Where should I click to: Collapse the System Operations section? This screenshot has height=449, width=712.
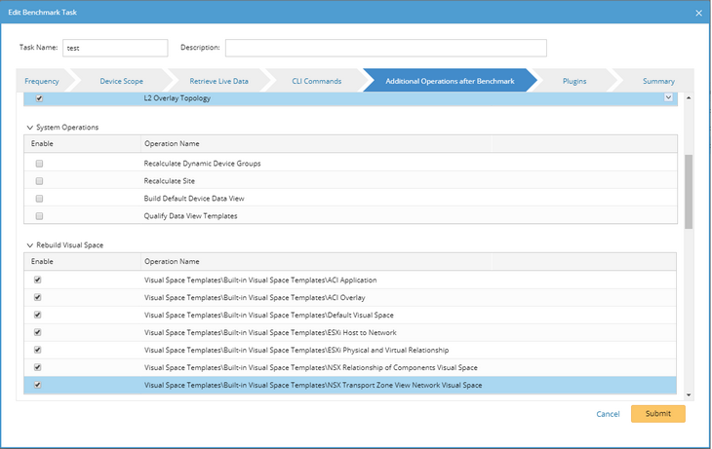click(x=29, y=128)
